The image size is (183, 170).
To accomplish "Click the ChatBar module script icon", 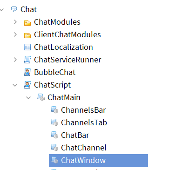I will [x=54, y=135].
